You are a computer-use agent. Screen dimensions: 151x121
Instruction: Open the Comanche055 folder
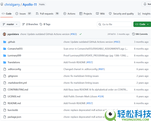[15, 49]
